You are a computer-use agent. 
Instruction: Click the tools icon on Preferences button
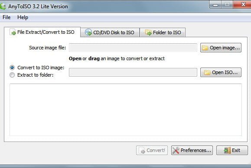(176, 150)
